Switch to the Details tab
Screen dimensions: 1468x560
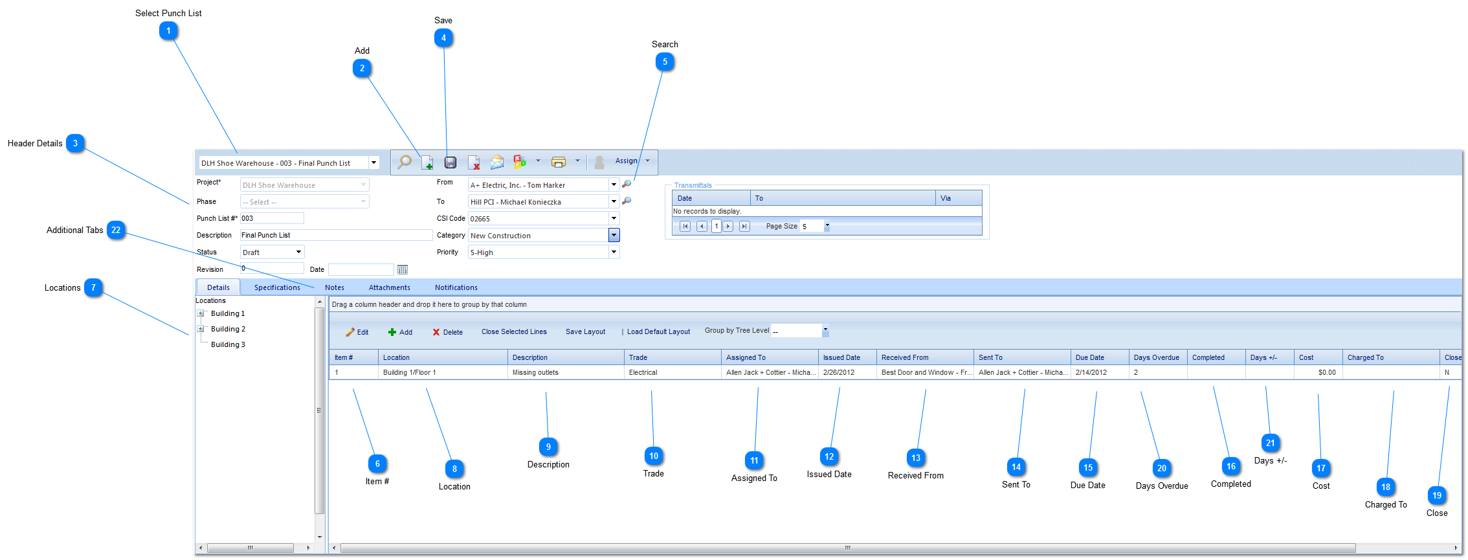(218, 287)
